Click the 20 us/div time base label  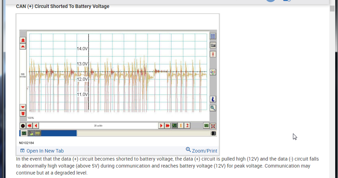(98, 125)
